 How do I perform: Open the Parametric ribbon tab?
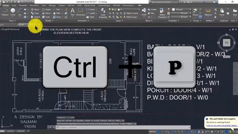[34, 6]
